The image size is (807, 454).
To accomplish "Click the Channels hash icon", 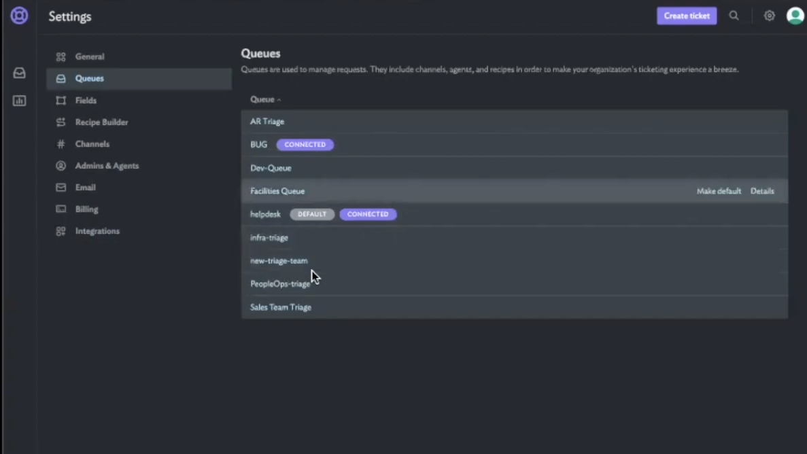I will [x=61, y=144].
